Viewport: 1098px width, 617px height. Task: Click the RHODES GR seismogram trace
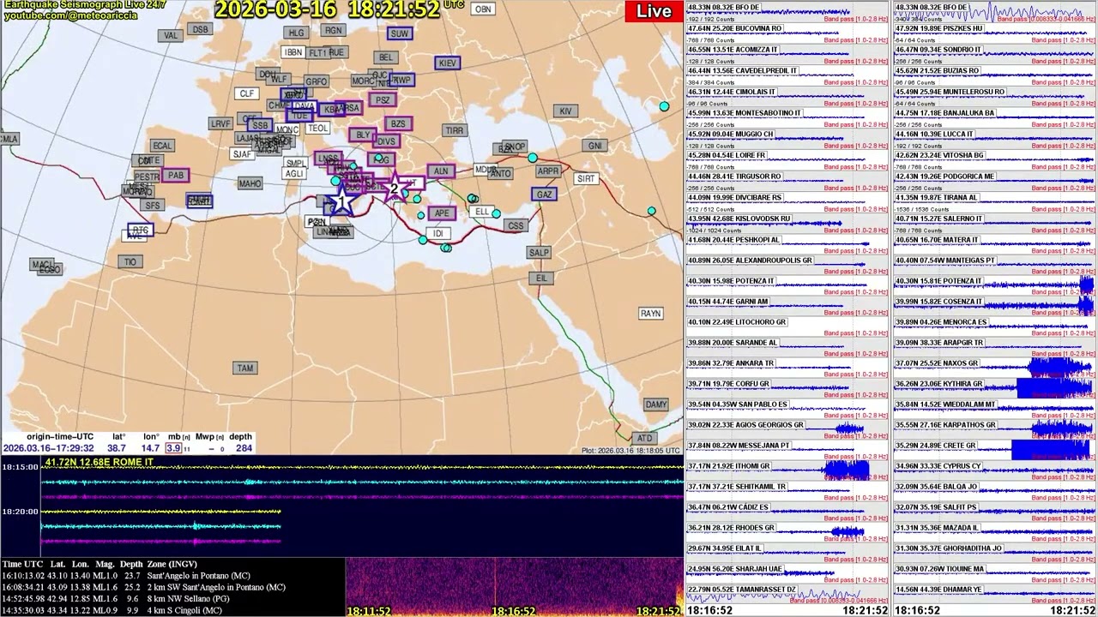click(787, 533)
